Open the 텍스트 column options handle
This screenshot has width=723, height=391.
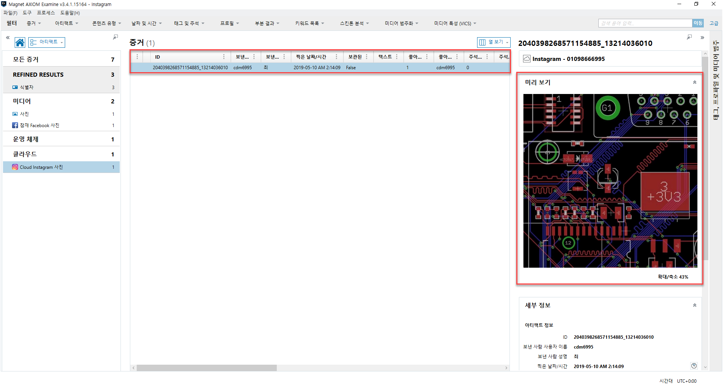coord(397,57)
